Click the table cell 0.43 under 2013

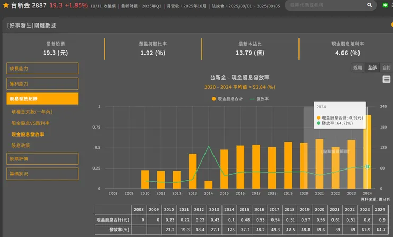(214, 219)
